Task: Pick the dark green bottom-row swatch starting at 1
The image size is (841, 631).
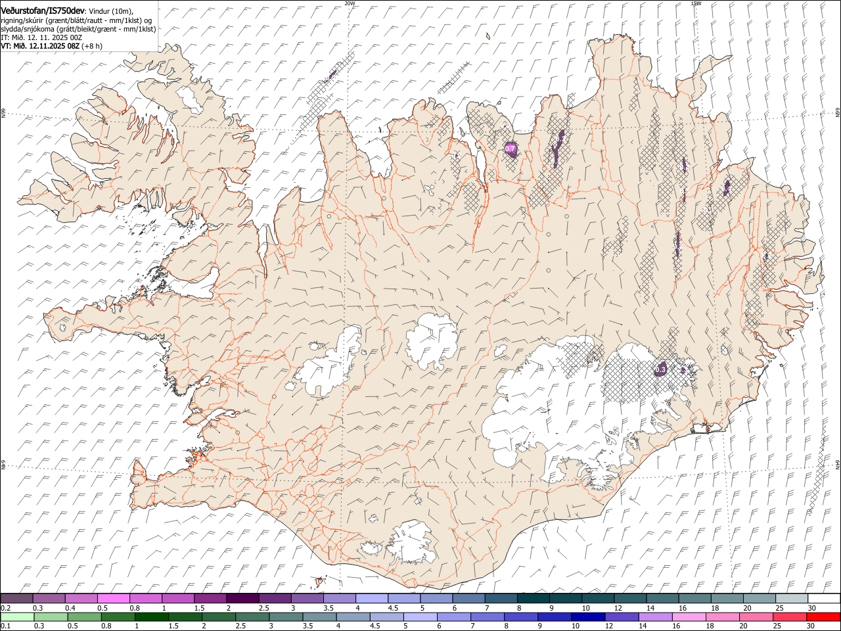Action: point(152,617)
